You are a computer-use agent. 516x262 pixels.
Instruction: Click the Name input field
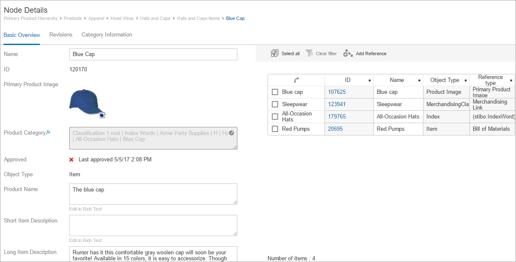(153, 54)
